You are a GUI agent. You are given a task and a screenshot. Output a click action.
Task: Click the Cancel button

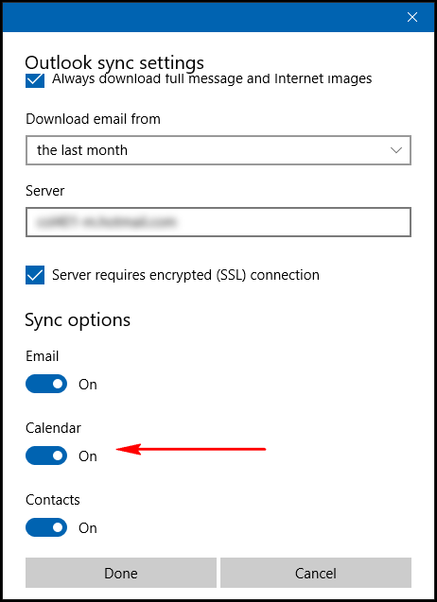(316, 573)
